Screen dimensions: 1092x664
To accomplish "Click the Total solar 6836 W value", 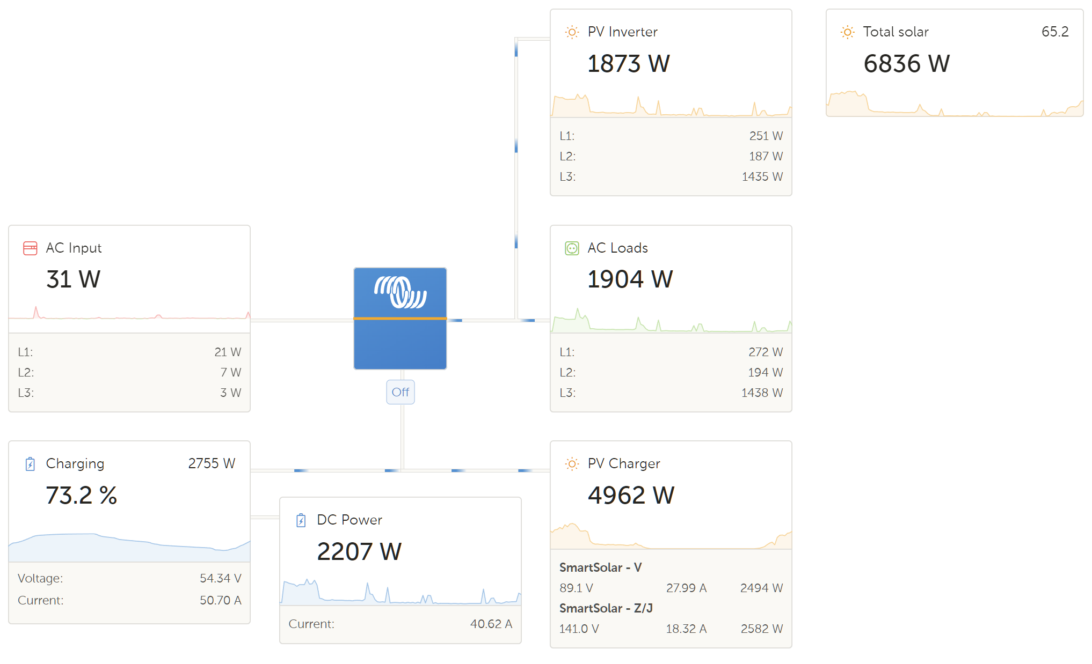I will [906, 64].
